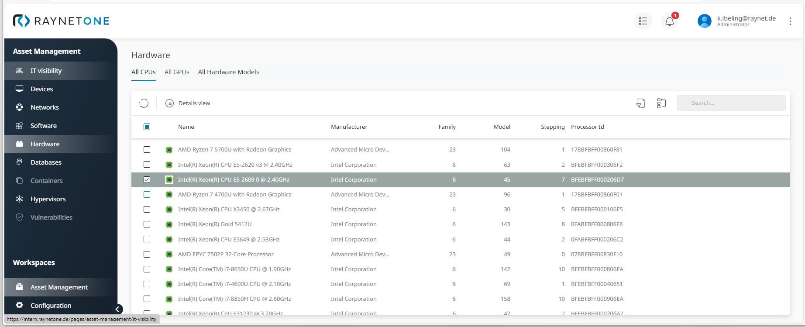Open the task list icon in header

pyautogui.click(x=643, y=21)
